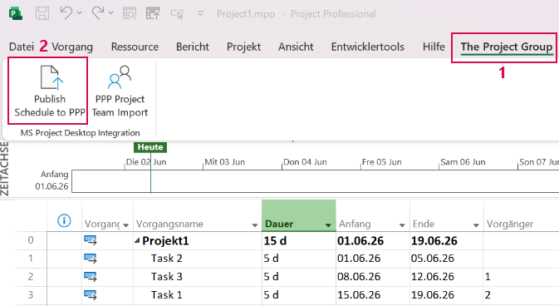Select the Task 3 name cell
Viewport: 559px width, 306px height.
198,277
